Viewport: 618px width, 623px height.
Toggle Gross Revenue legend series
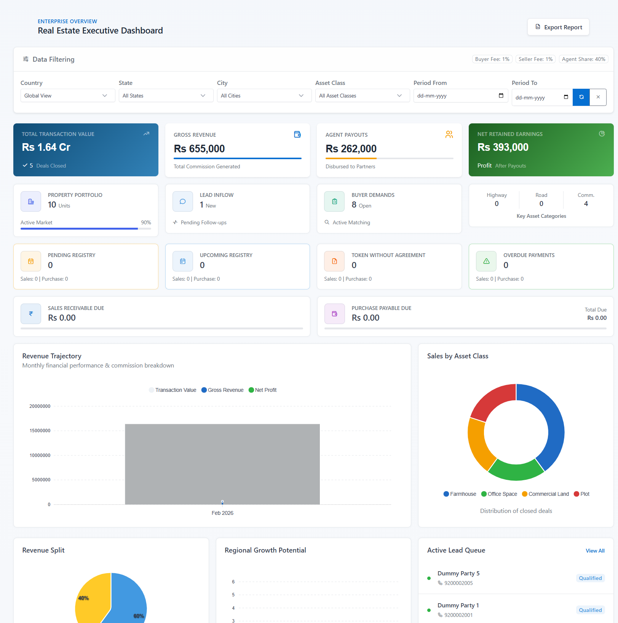pos(222,390)
